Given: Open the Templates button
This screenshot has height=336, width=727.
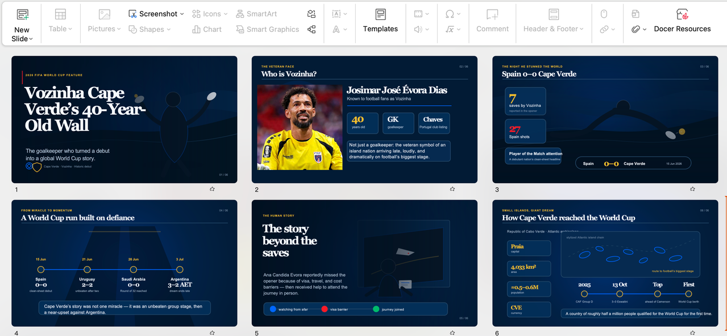Looking at the screenshot, I should 380,21.
